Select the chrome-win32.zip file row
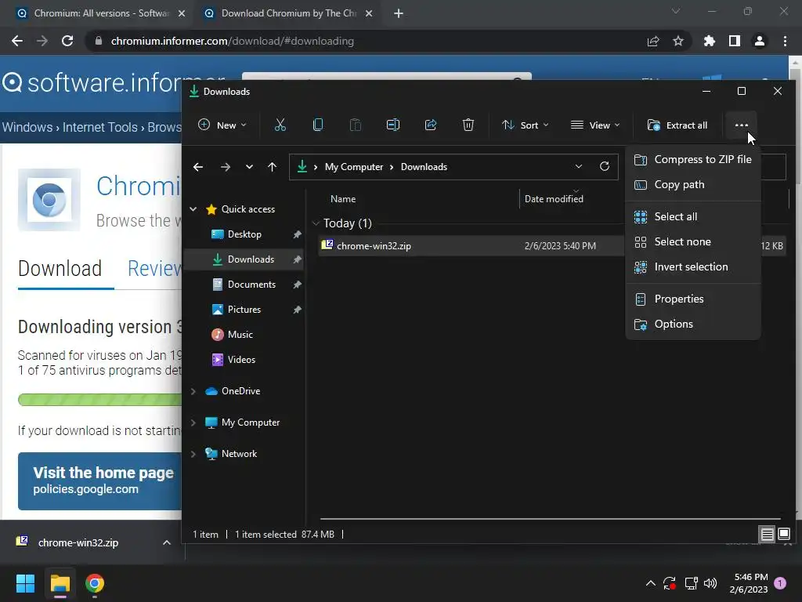 tap(470, 245)
